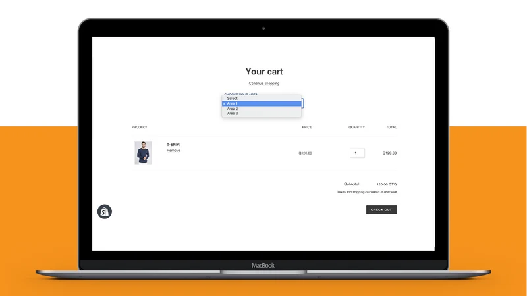Click the Continue shopping link

point(264,84)
